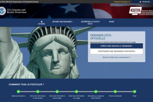Click the magnifier icon beside VÉRIFIER LE STATUT
Viewport: 153px width, 102px height.
tap(82, 22)
